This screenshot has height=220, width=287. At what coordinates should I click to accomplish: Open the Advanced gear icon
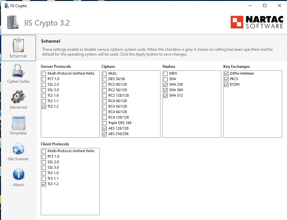(18, 97)
